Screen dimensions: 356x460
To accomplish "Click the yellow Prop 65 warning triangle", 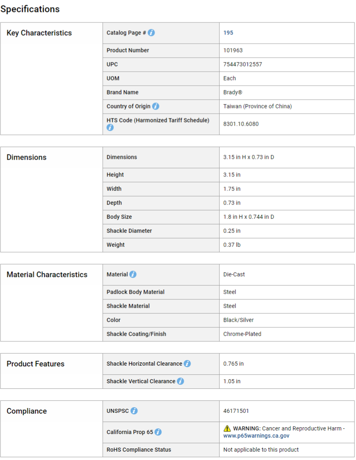I will pos(227,428).
